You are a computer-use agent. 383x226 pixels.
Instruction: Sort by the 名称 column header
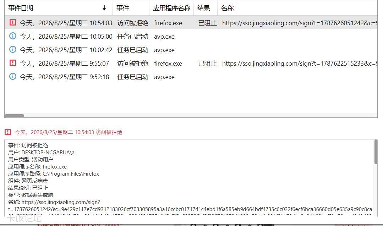(297, 8)
